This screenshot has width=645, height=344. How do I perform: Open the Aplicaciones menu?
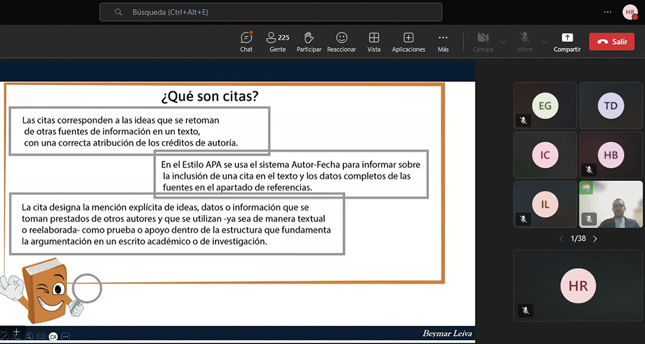tap(408, 42)
